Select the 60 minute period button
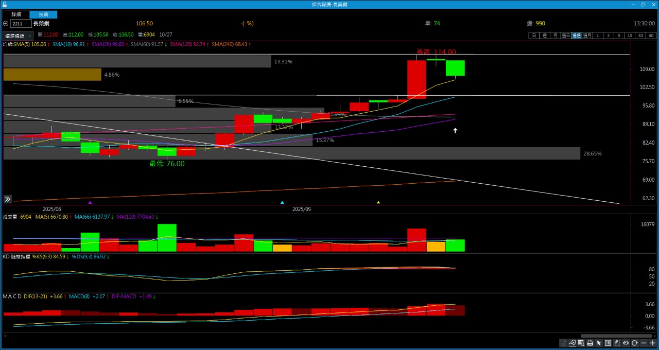This screenshot has width=659, height=350. (x=651, y=36)
